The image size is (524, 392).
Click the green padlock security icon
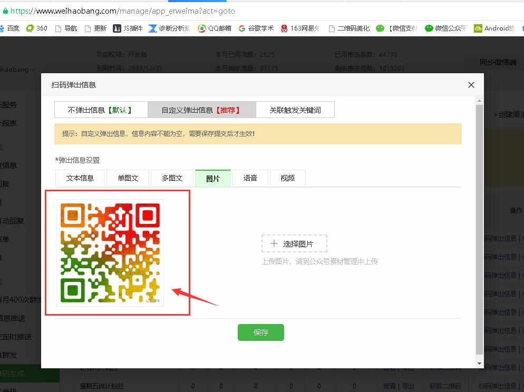pyautogui.click(x=5, y=11)
